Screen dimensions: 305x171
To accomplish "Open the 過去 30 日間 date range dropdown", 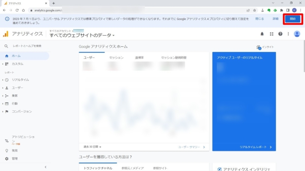I will [92, 147].
